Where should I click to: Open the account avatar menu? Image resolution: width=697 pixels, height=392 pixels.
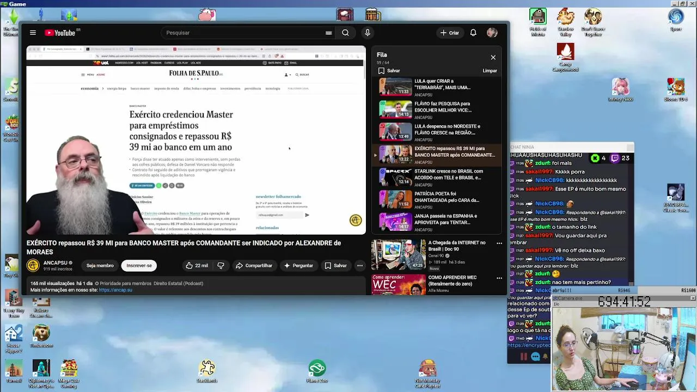[x=492, y=33]
